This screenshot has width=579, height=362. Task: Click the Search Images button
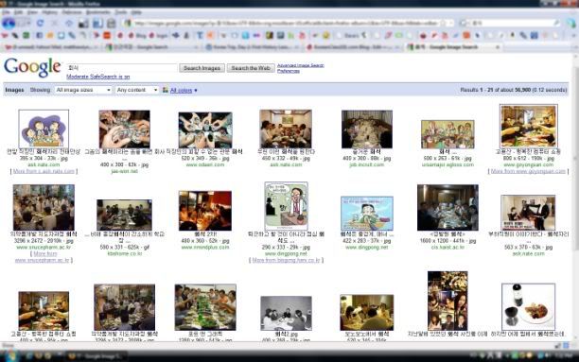(x=202, y=68)
